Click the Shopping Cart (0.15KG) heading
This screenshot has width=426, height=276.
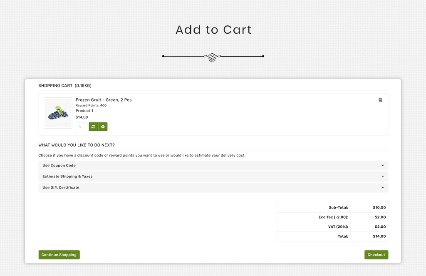tap(65, 86)
